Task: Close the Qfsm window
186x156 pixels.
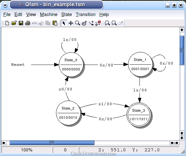Action: tap(181, 5)
